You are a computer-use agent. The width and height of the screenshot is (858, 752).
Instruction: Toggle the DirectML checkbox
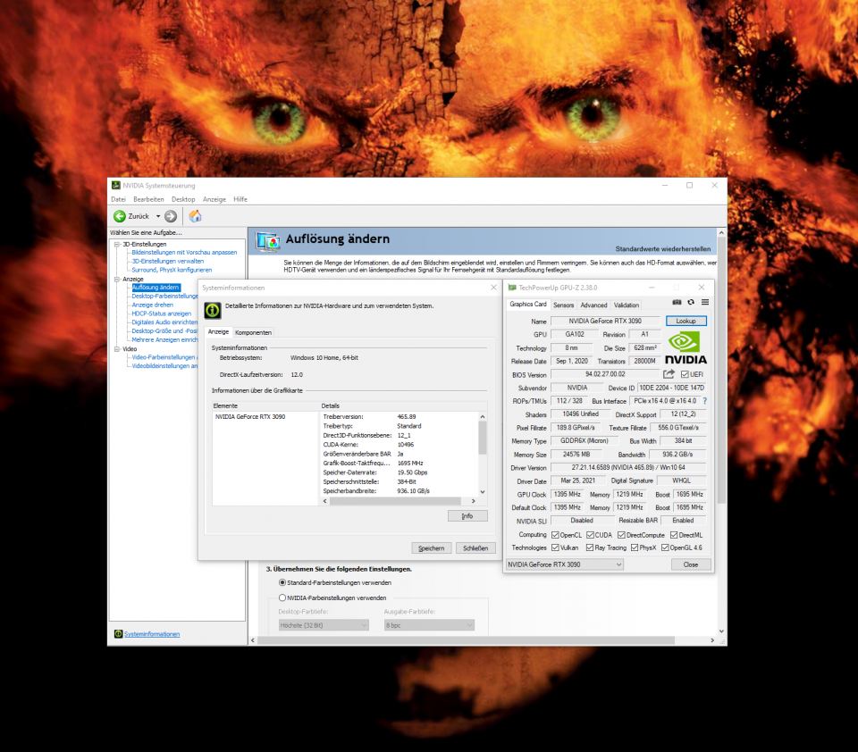(x=674, y=535)
